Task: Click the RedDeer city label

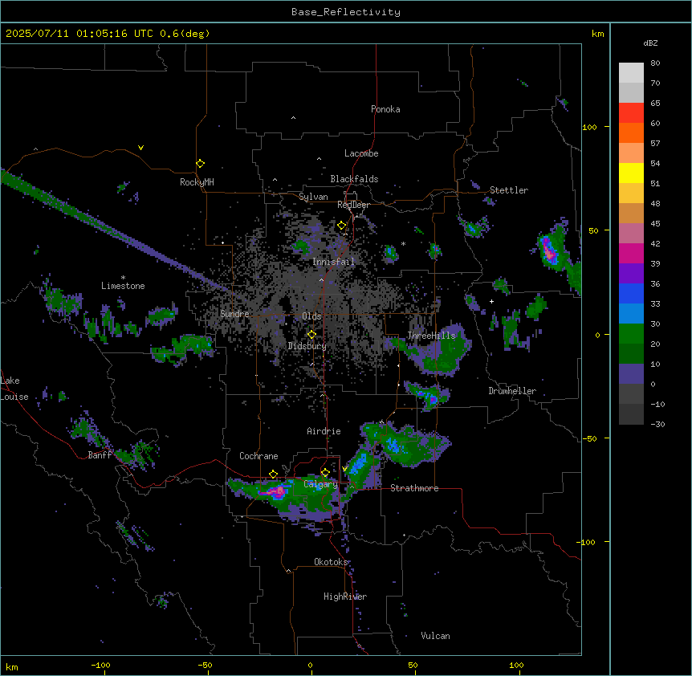Action: (x=353, y=205)
